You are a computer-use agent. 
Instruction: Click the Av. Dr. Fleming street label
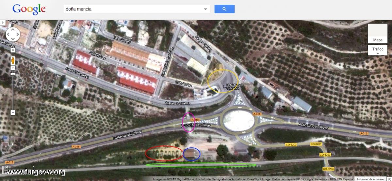[x=204, y=44]
